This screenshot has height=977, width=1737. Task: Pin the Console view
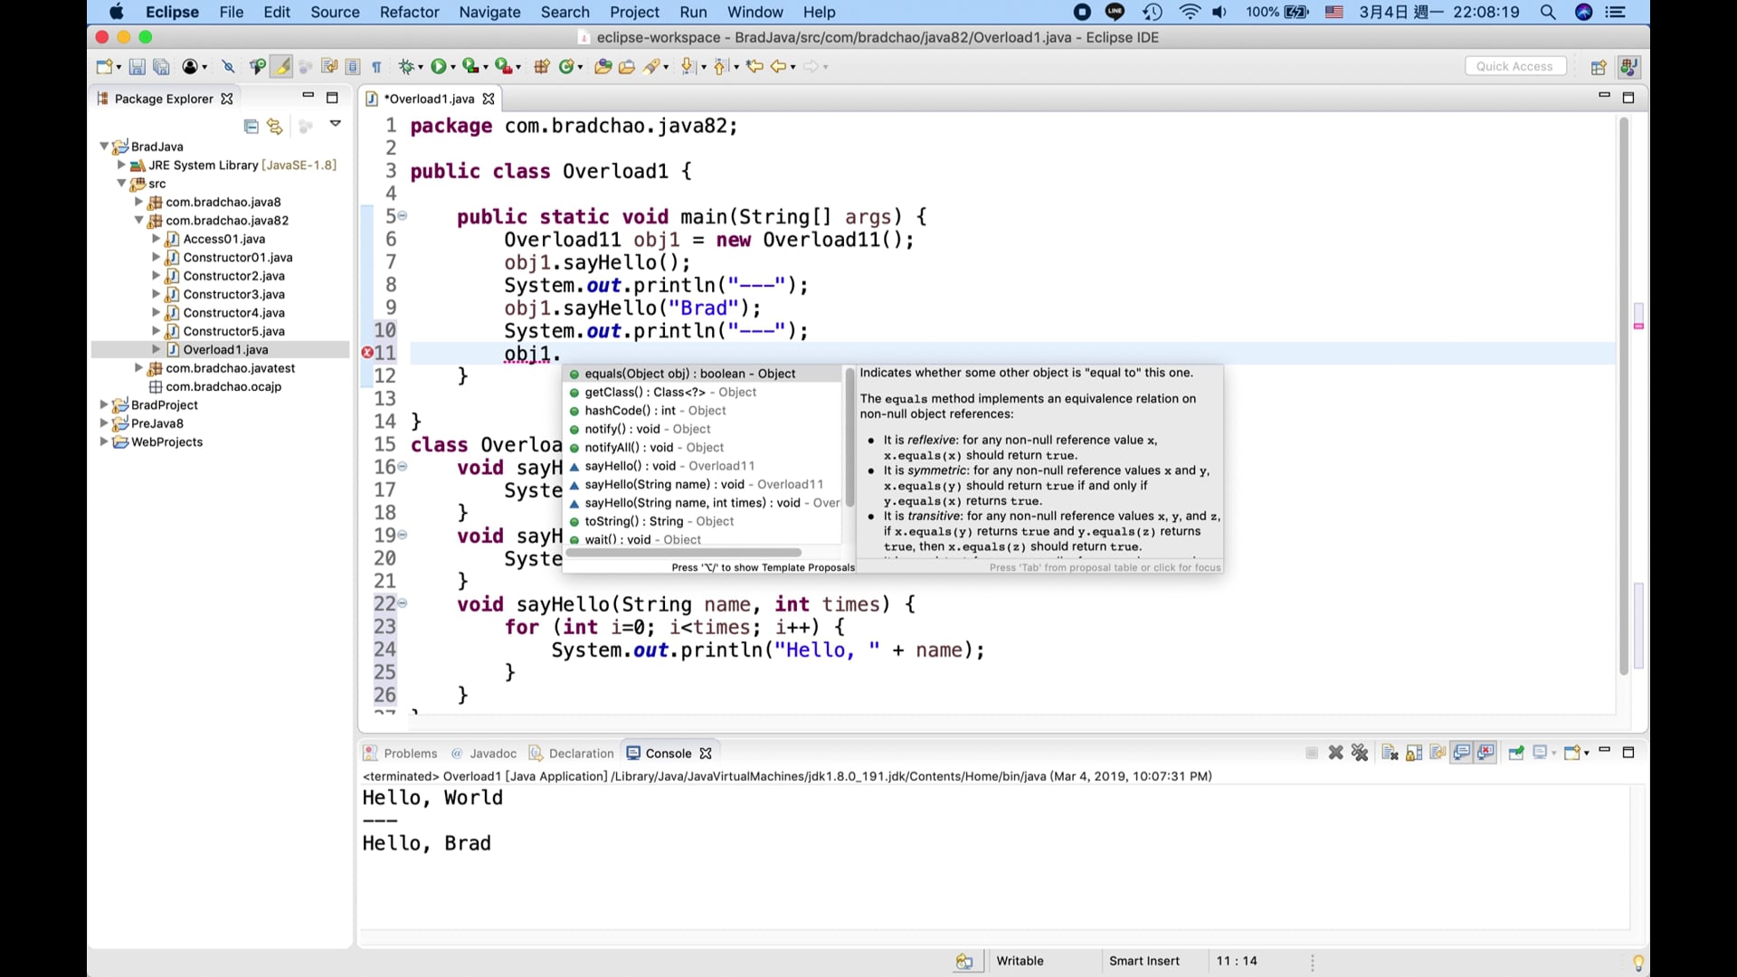tap(1516, 753)
